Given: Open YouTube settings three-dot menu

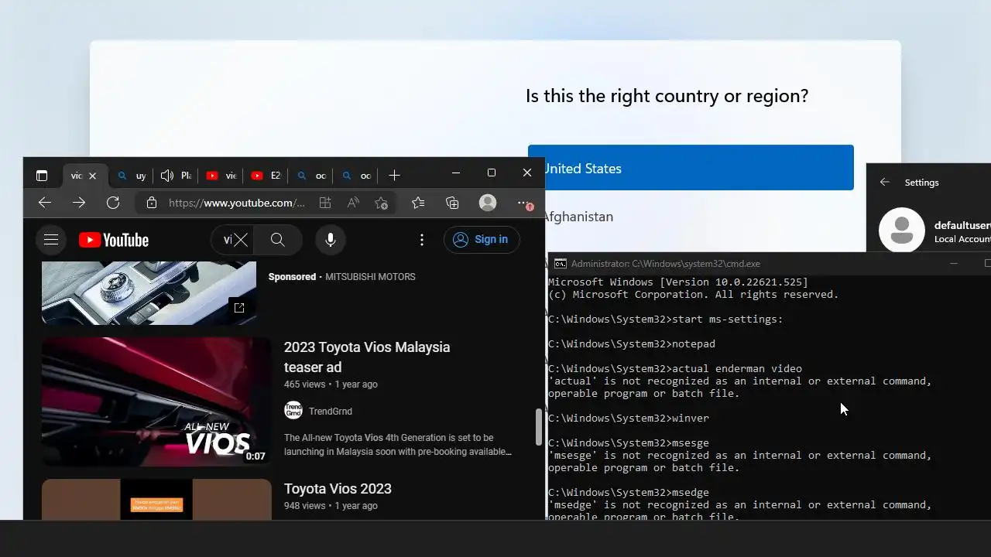Looking at the screenshot, I should 422,240.
